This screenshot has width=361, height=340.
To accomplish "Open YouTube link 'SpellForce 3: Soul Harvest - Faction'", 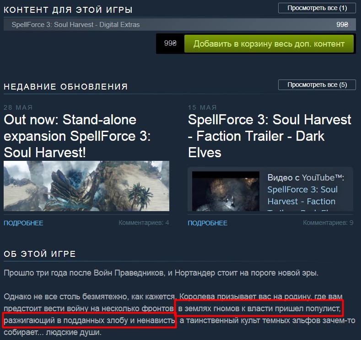I will [x=302, y=196].
